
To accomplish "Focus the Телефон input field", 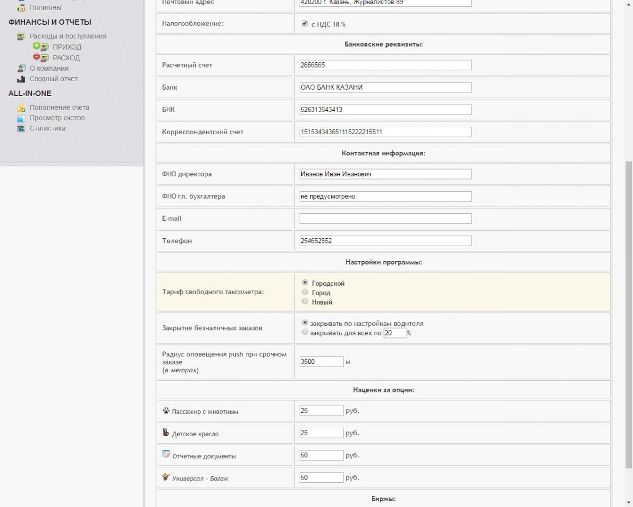I will [386, 241].
